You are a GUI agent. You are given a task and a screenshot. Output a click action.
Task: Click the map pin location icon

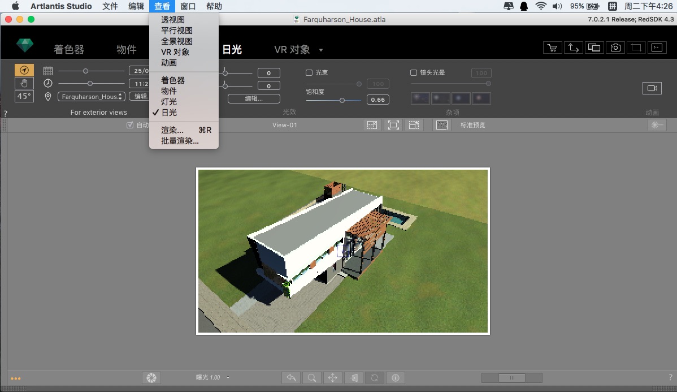point(48,96)
